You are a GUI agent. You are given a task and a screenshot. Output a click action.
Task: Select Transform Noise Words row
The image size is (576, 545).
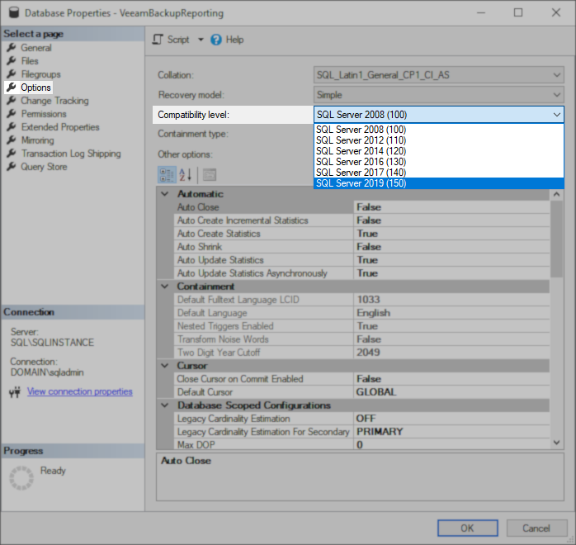pyautogui.click(x=361, y=339)
